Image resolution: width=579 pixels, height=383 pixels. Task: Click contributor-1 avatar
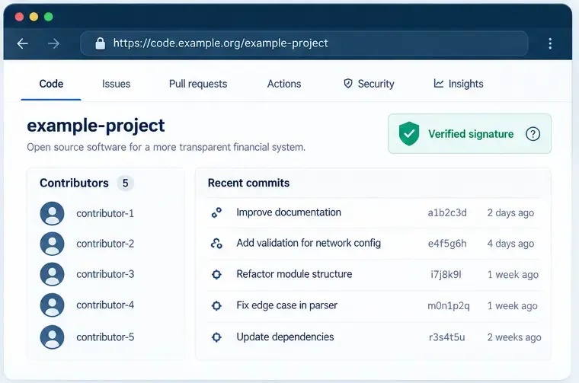point(52,213)
